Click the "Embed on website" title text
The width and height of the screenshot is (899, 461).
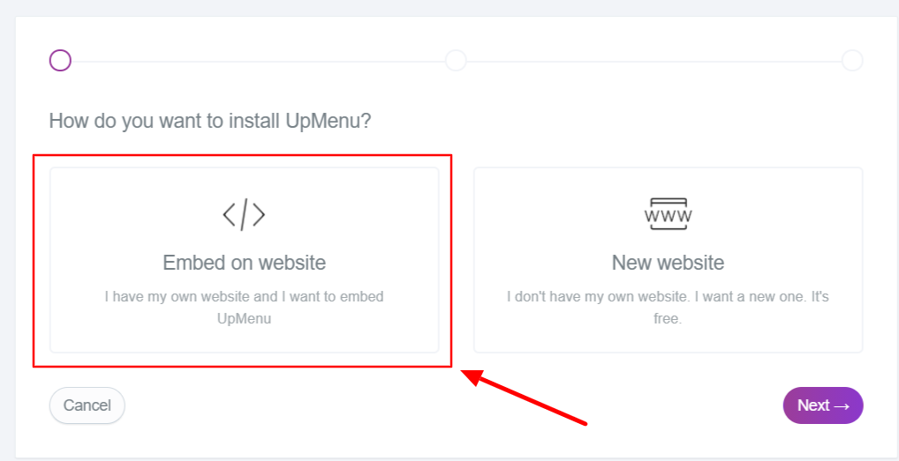pos(244,263)
